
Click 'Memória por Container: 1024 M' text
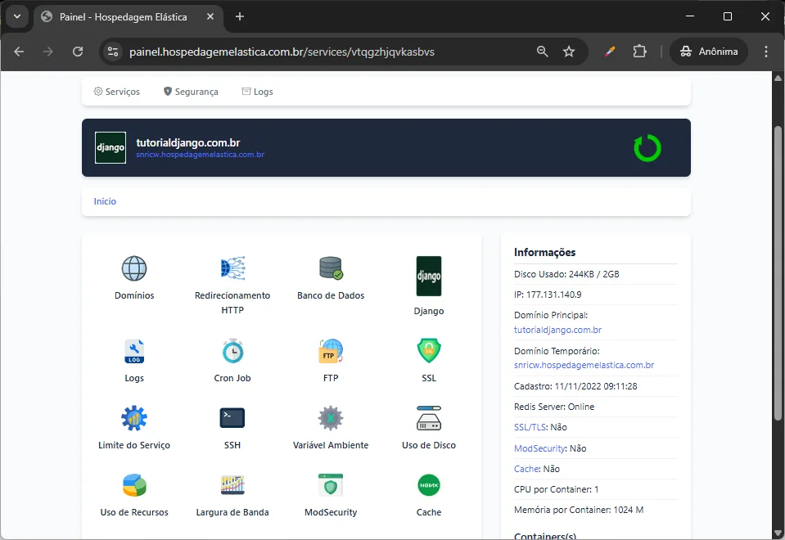pos(579,510)
